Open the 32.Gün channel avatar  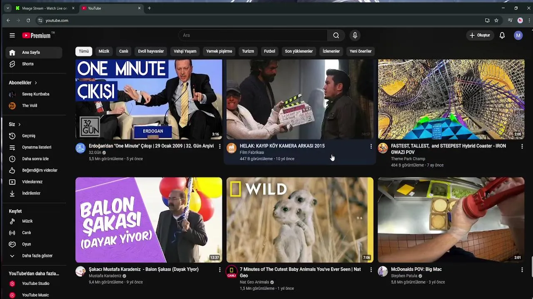80,148
